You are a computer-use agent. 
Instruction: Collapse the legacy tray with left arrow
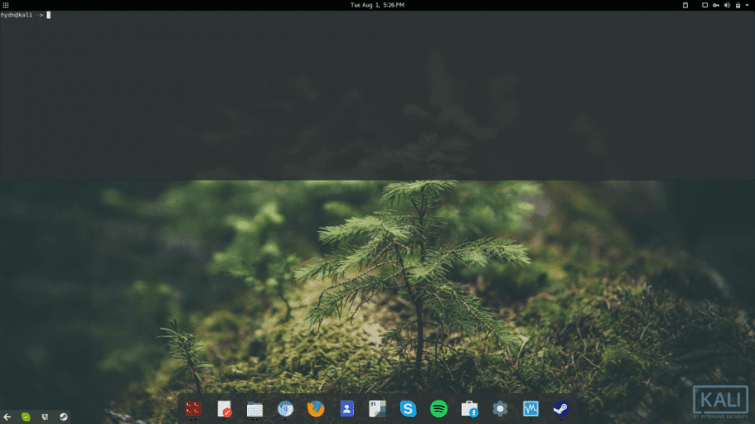point(7,417)
